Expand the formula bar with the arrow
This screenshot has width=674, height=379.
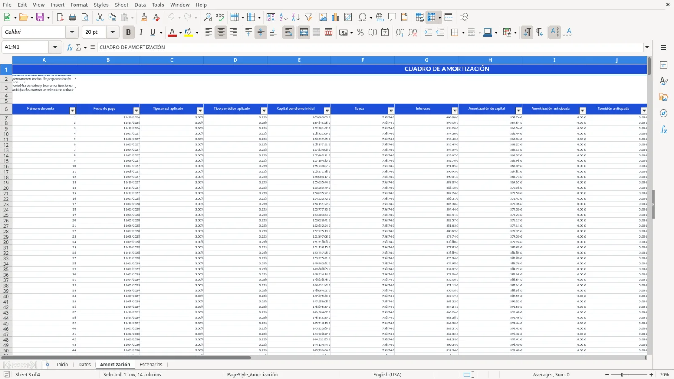(647, 47)
